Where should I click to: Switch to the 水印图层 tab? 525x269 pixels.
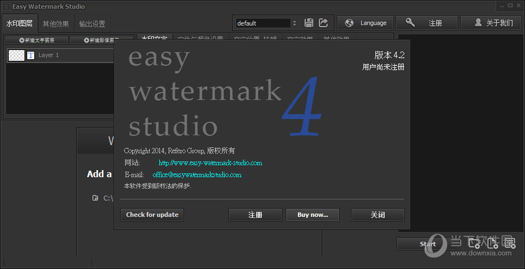20,23
